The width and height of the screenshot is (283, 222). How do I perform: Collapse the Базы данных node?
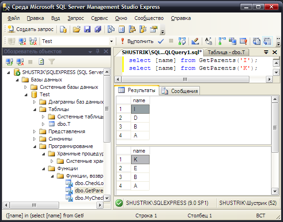pyautogui.click(x=18, y=80)
